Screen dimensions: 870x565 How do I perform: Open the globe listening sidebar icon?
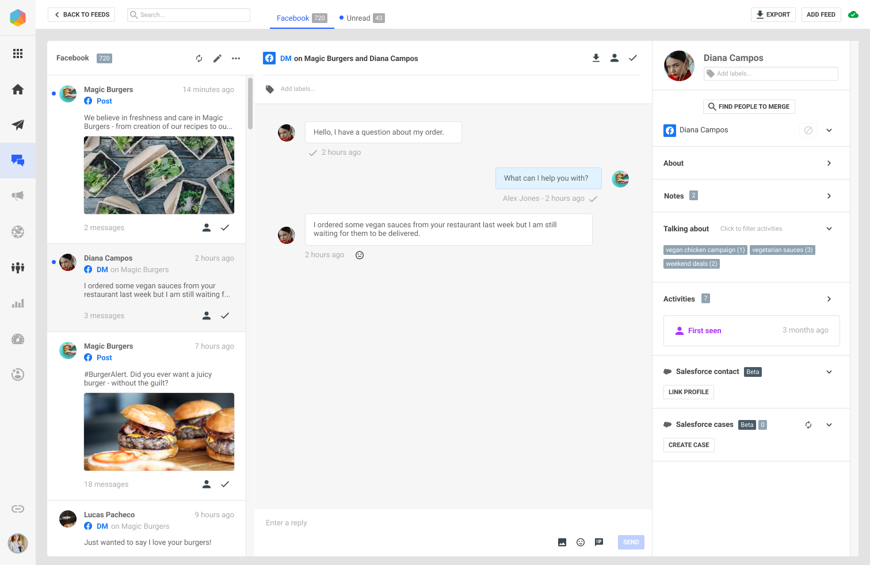point(18,232)
